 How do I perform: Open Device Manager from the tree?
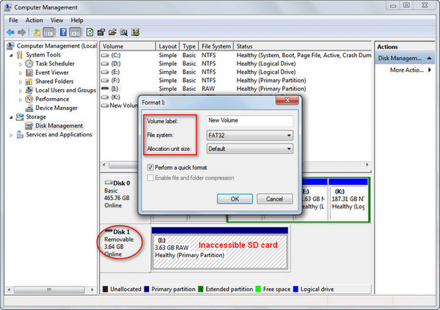click(x=56, y=108)
